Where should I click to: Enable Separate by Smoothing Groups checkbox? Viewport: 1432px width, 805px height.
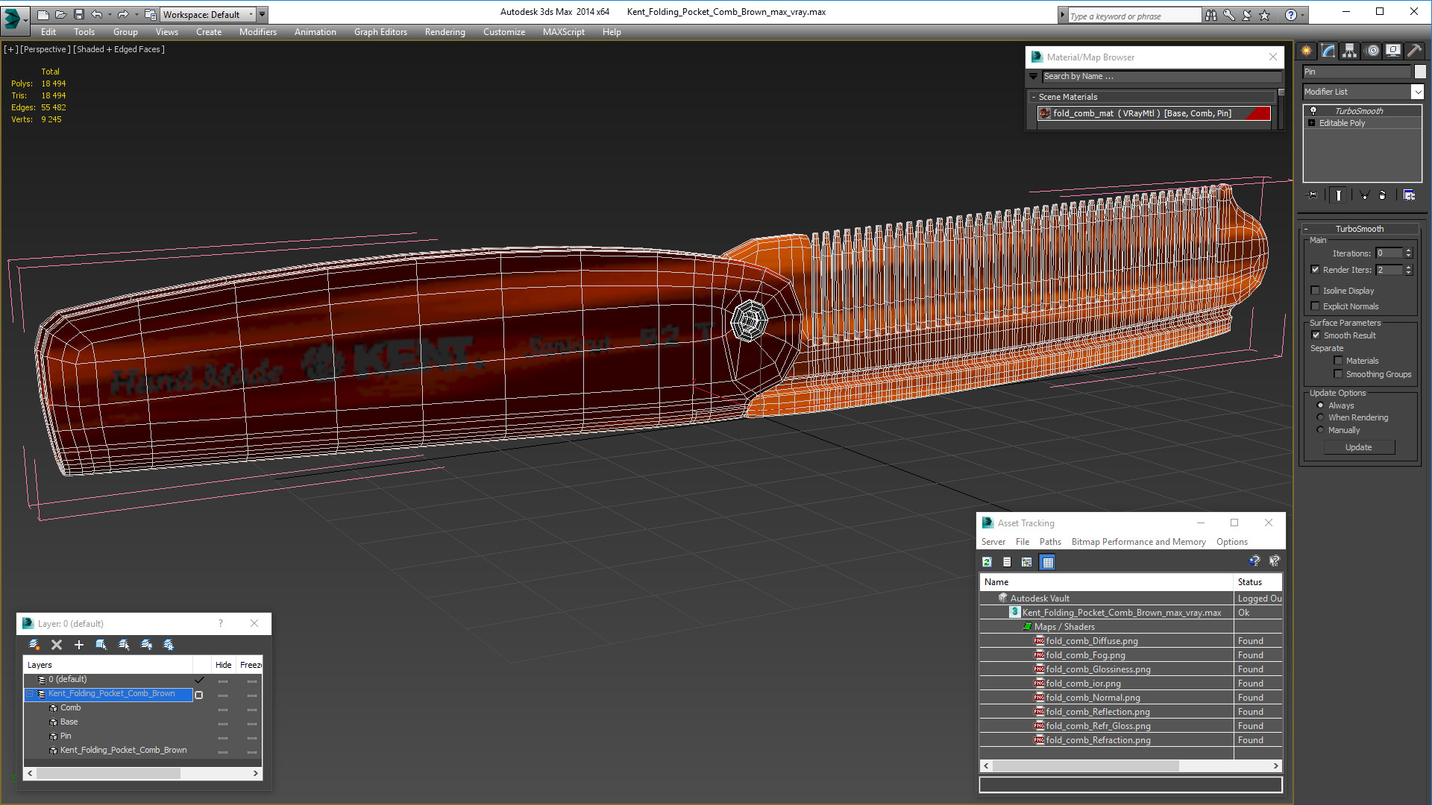point(1338,374)
